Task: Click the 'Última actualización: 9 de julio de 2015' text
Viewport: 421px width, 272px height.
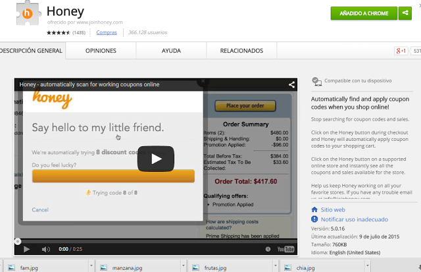Action: [355, 236]
